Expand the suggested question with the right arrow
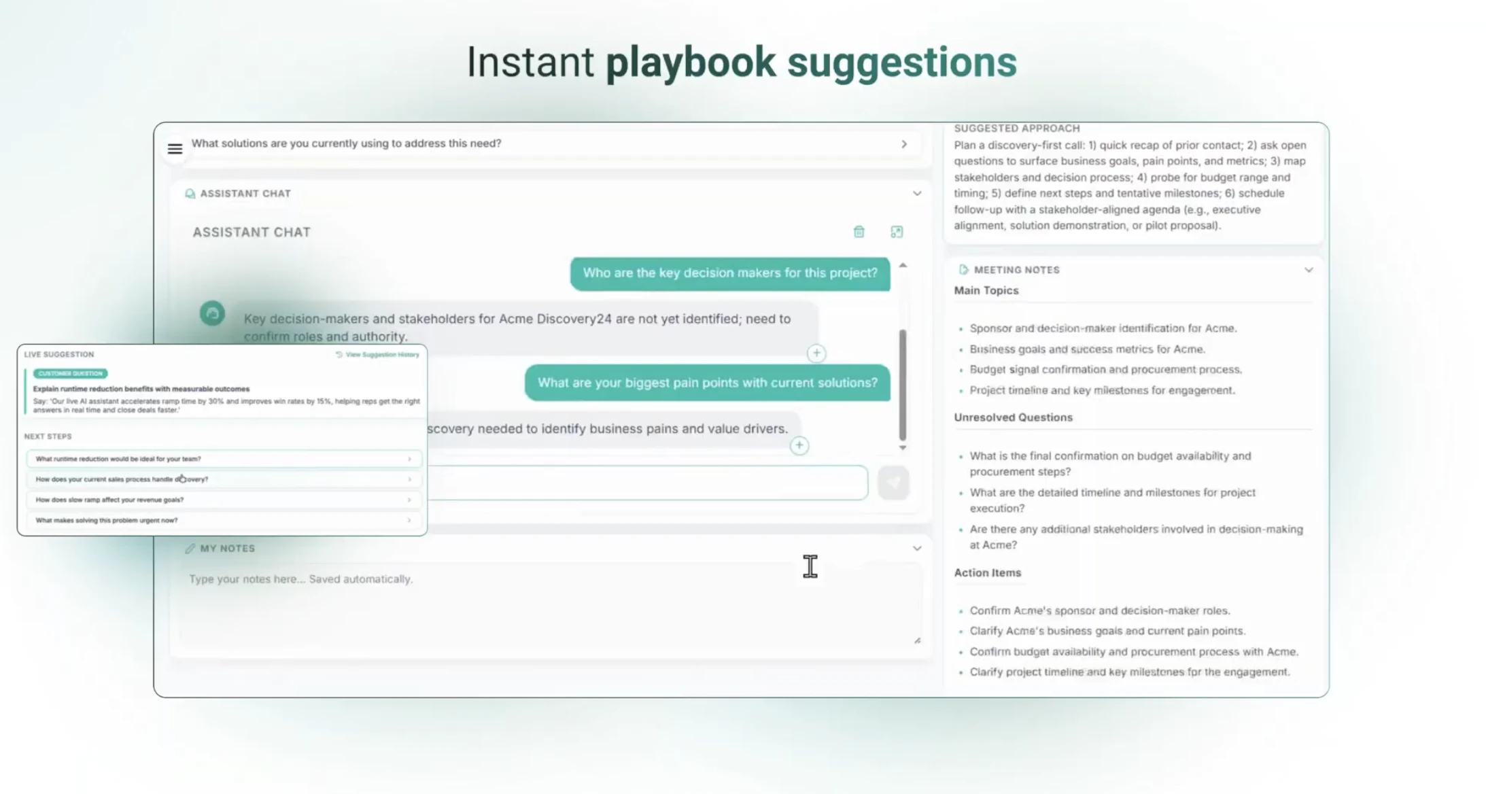This screenshot has width=1486, height=794. click(904, 143)
